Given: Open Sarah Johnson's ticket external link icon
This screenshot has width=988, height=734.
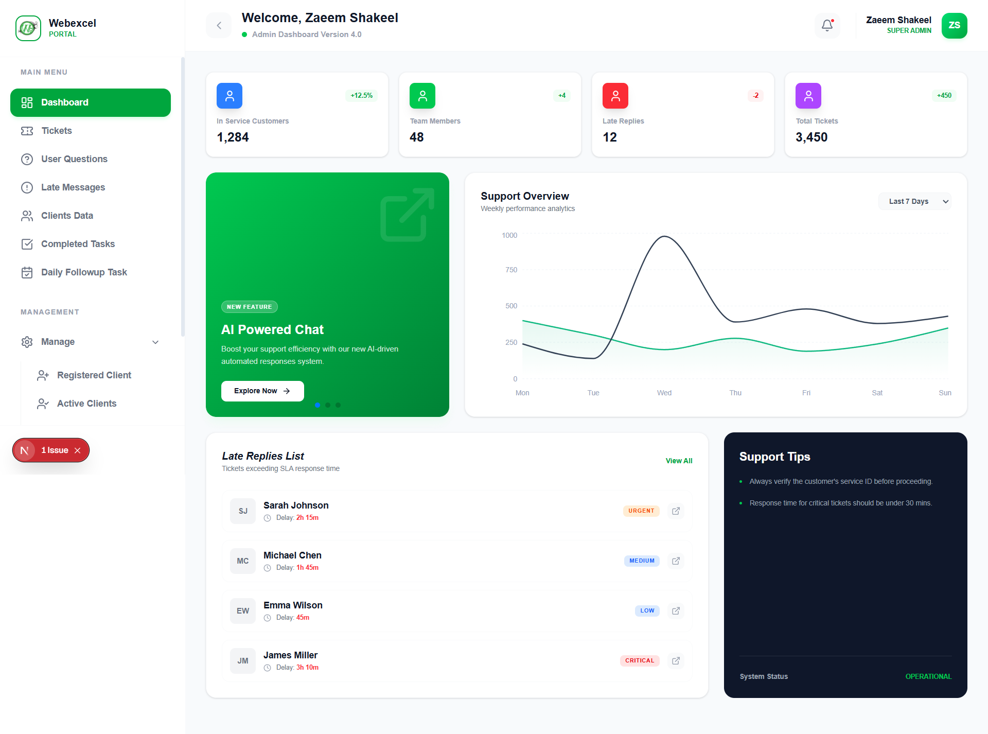Looking at the screenshot, I should [676, 511].
